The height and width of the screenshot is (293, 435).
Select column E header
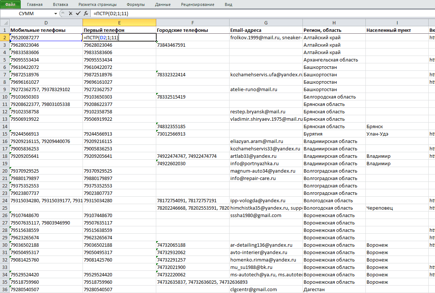[x=119, y=23]
